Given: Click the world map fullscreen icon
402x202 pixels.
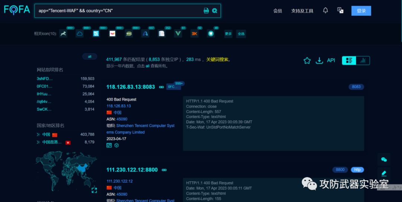Looking at the screenshot, I should coord(94,190).
